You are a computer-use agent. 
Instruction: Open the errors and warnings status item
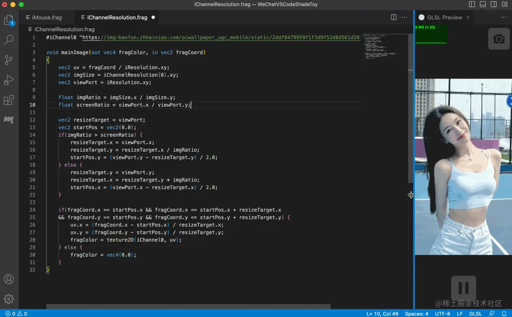click(16, 314)
